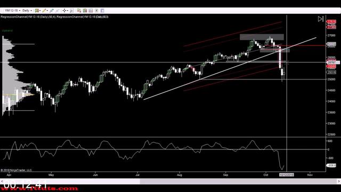Screen dimensions: 341x192
Task: Click the zoom-in magnifier icon
Action: (x=72, y=11)
